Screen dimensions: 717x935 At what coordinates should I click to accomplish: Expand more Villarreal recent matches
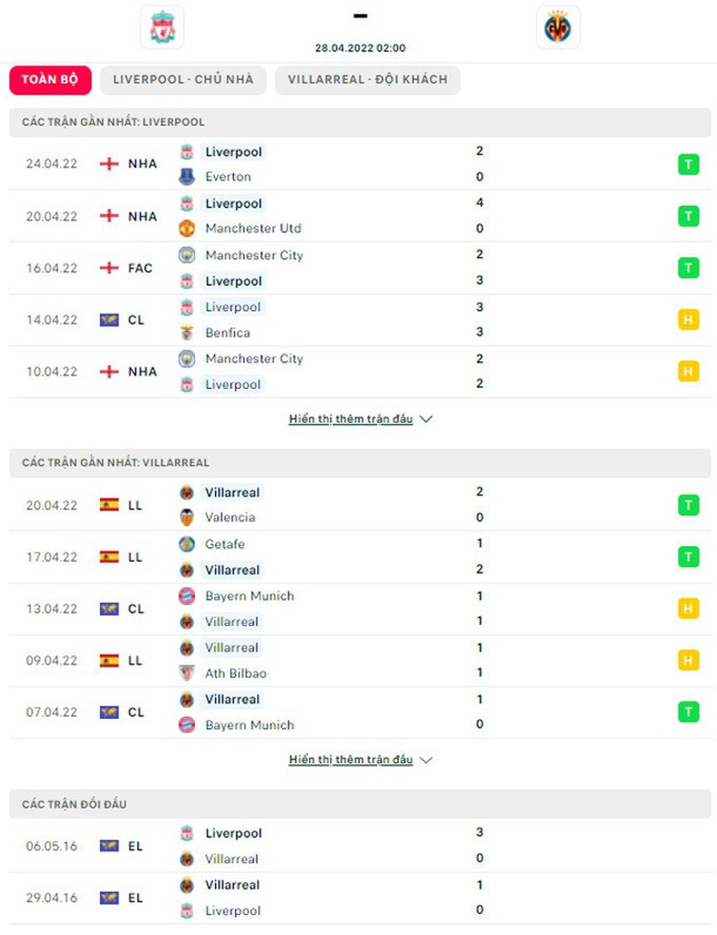pyautogui.click(x=360, y=760)
